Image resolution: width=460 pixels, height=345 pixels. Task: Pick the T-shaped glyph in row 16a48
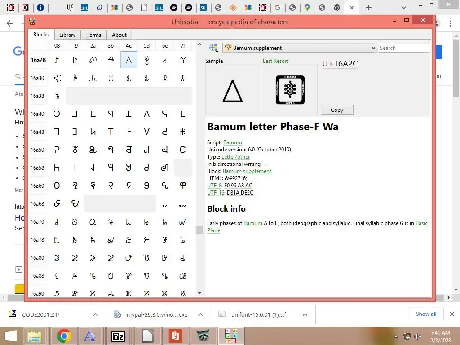pos(111,132)
